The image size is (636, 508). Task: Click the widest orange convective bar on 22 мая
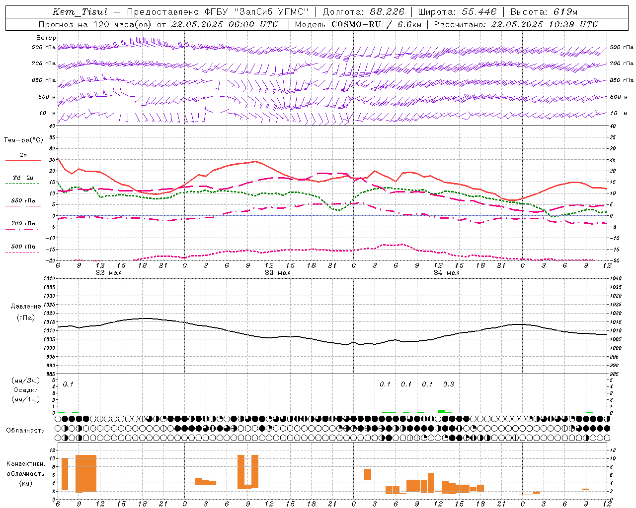click(86, 473)
